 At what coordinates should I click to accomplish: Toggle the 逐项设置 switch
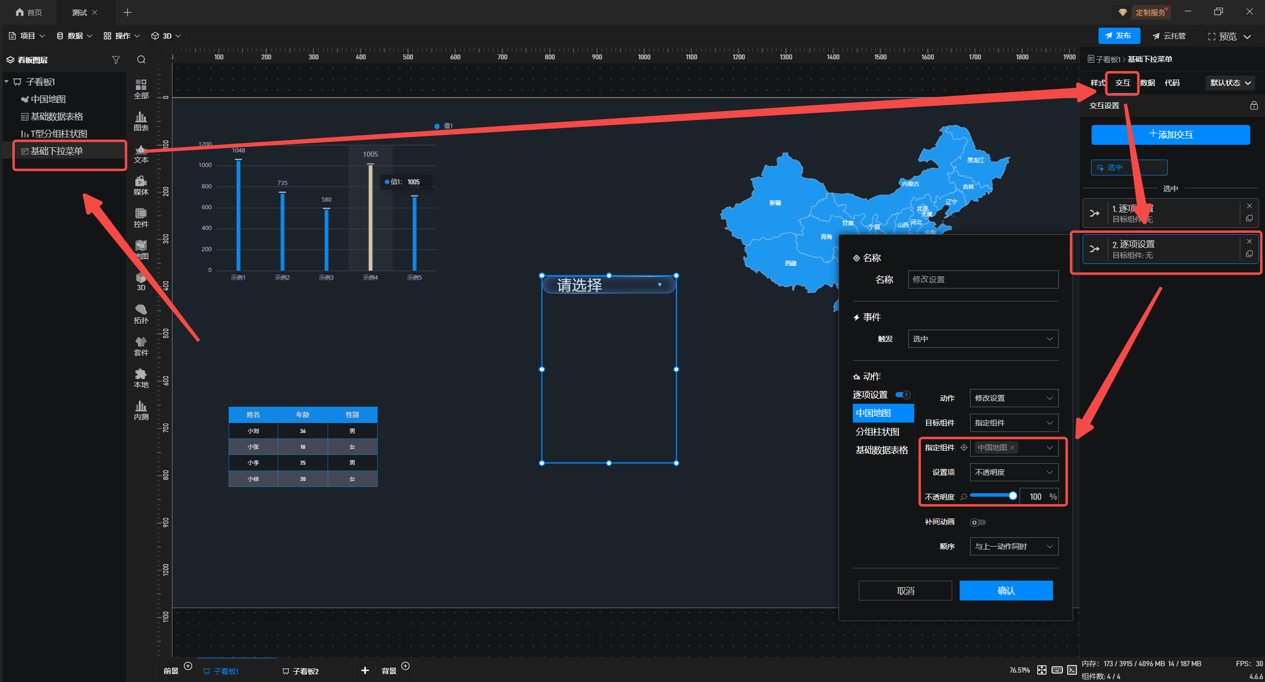(903, 395)
